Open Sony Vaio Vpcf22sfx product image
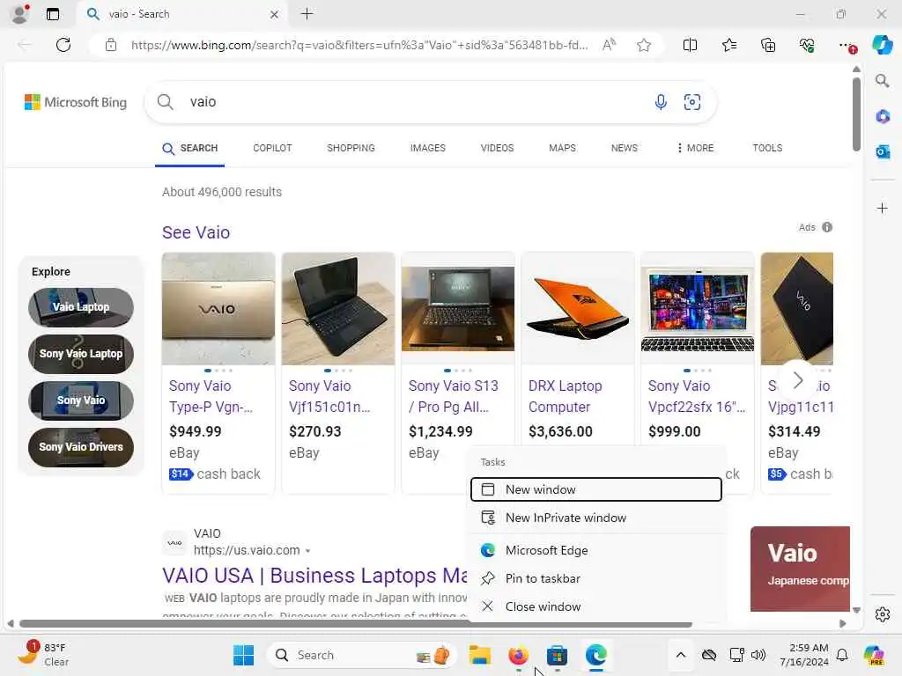 [698, 309]
